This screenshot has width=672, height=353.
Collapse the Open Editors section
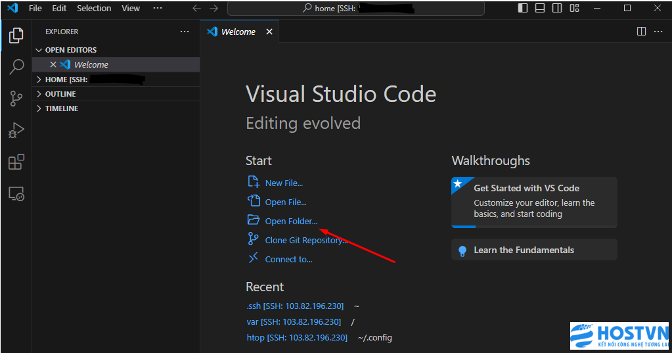coord(116,50)
